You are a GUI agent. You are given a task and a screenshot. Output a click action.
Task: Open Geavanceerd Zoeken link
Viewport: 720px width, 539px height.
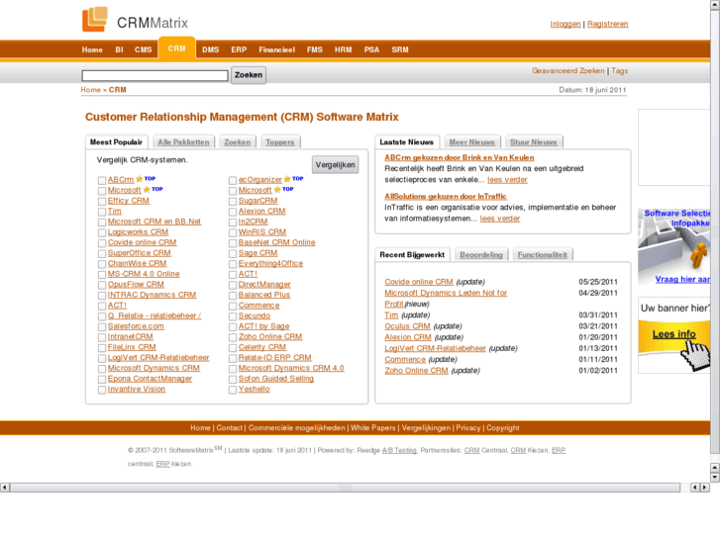(568, 70)
